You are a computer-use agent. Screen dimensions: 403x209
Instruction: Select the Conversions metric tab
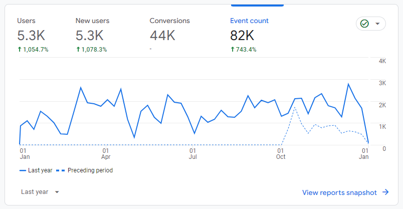169,35
